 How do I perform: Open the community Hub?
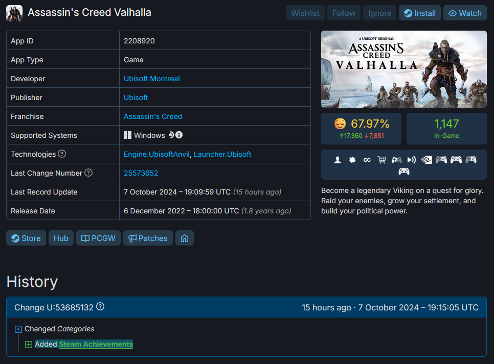tap(61, 238)
